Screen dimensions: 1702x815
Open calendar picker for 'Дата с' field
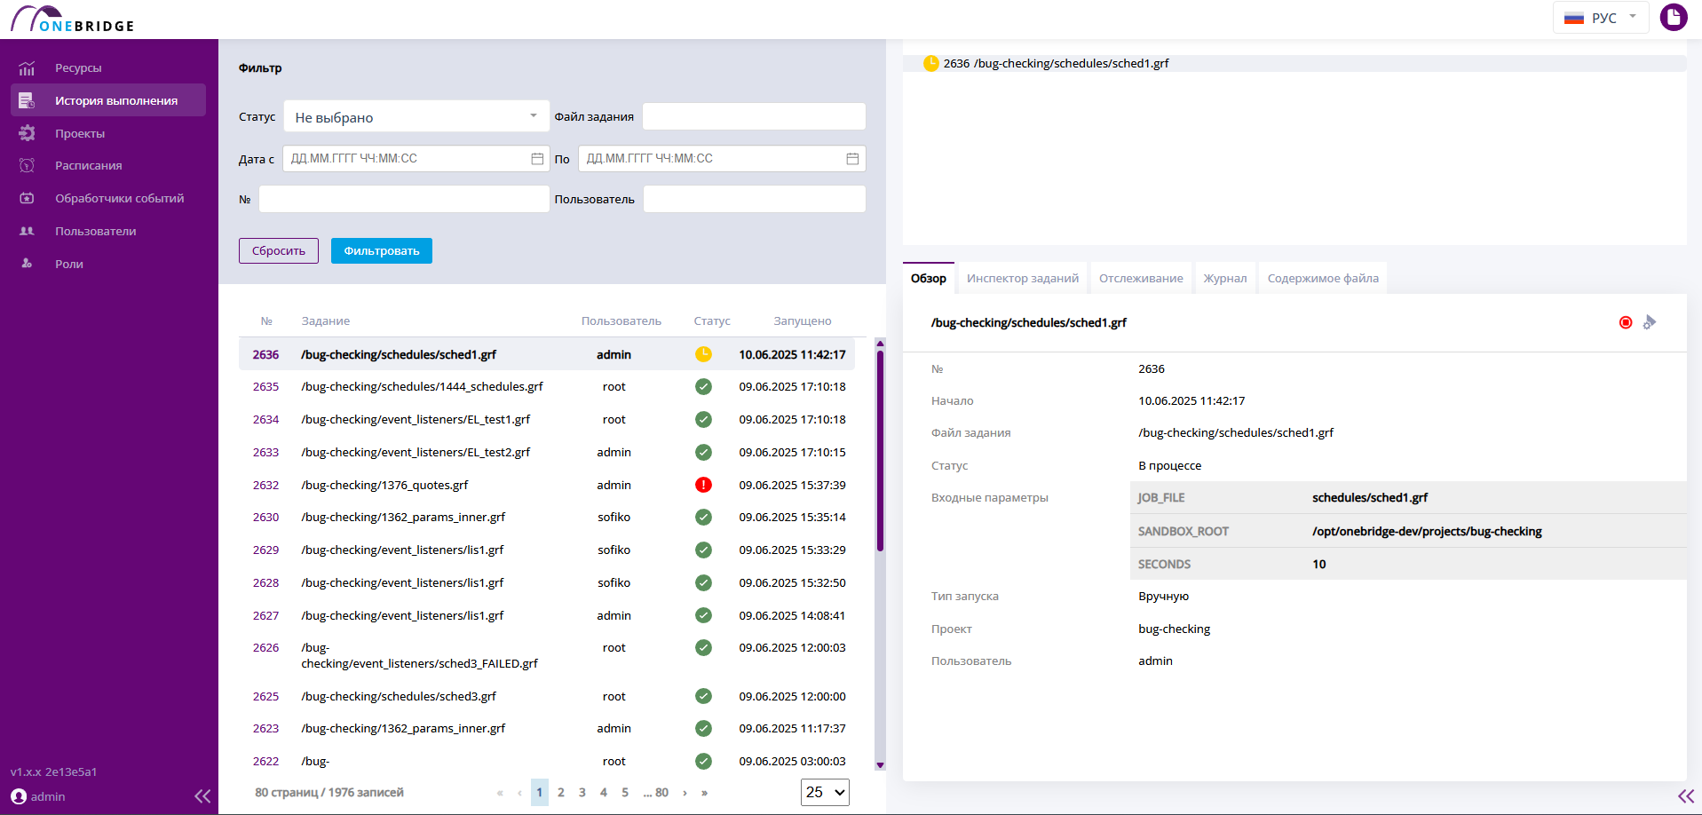pos(537,159)
